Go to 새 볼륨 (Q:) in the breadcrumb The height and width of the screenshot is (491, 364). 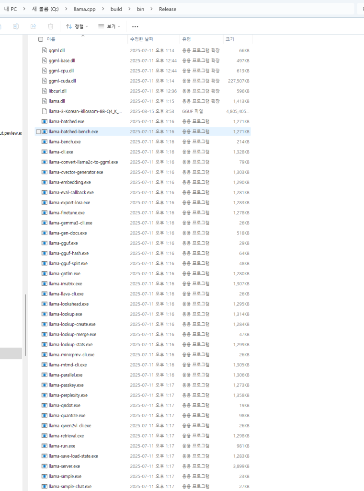point(45,9)
